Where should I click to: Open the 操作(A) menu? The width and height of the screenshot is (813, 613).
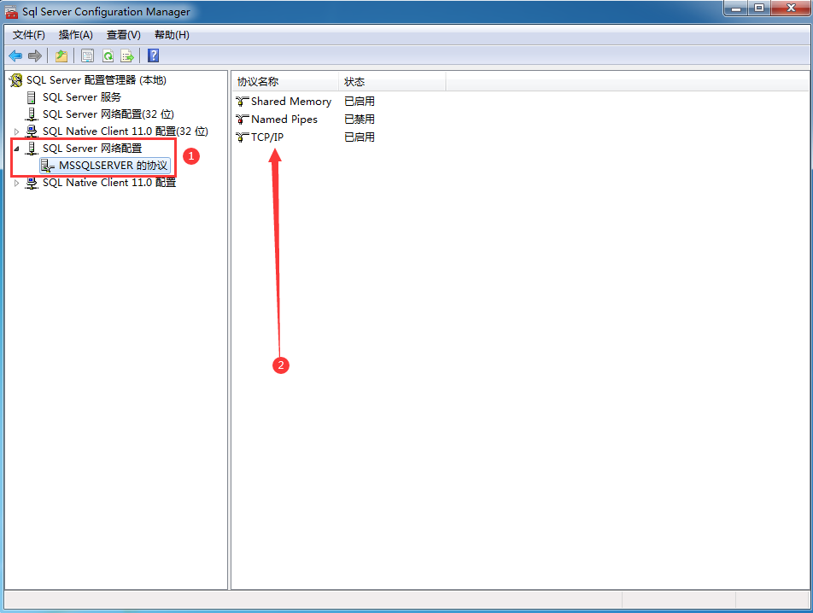coord(76,35)
